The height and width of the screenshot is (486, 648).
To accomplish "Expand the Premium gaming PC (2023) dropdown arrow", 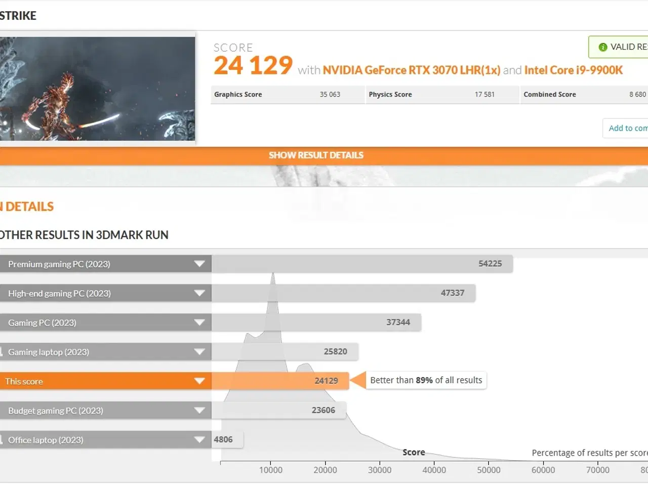I will (199, 264).
